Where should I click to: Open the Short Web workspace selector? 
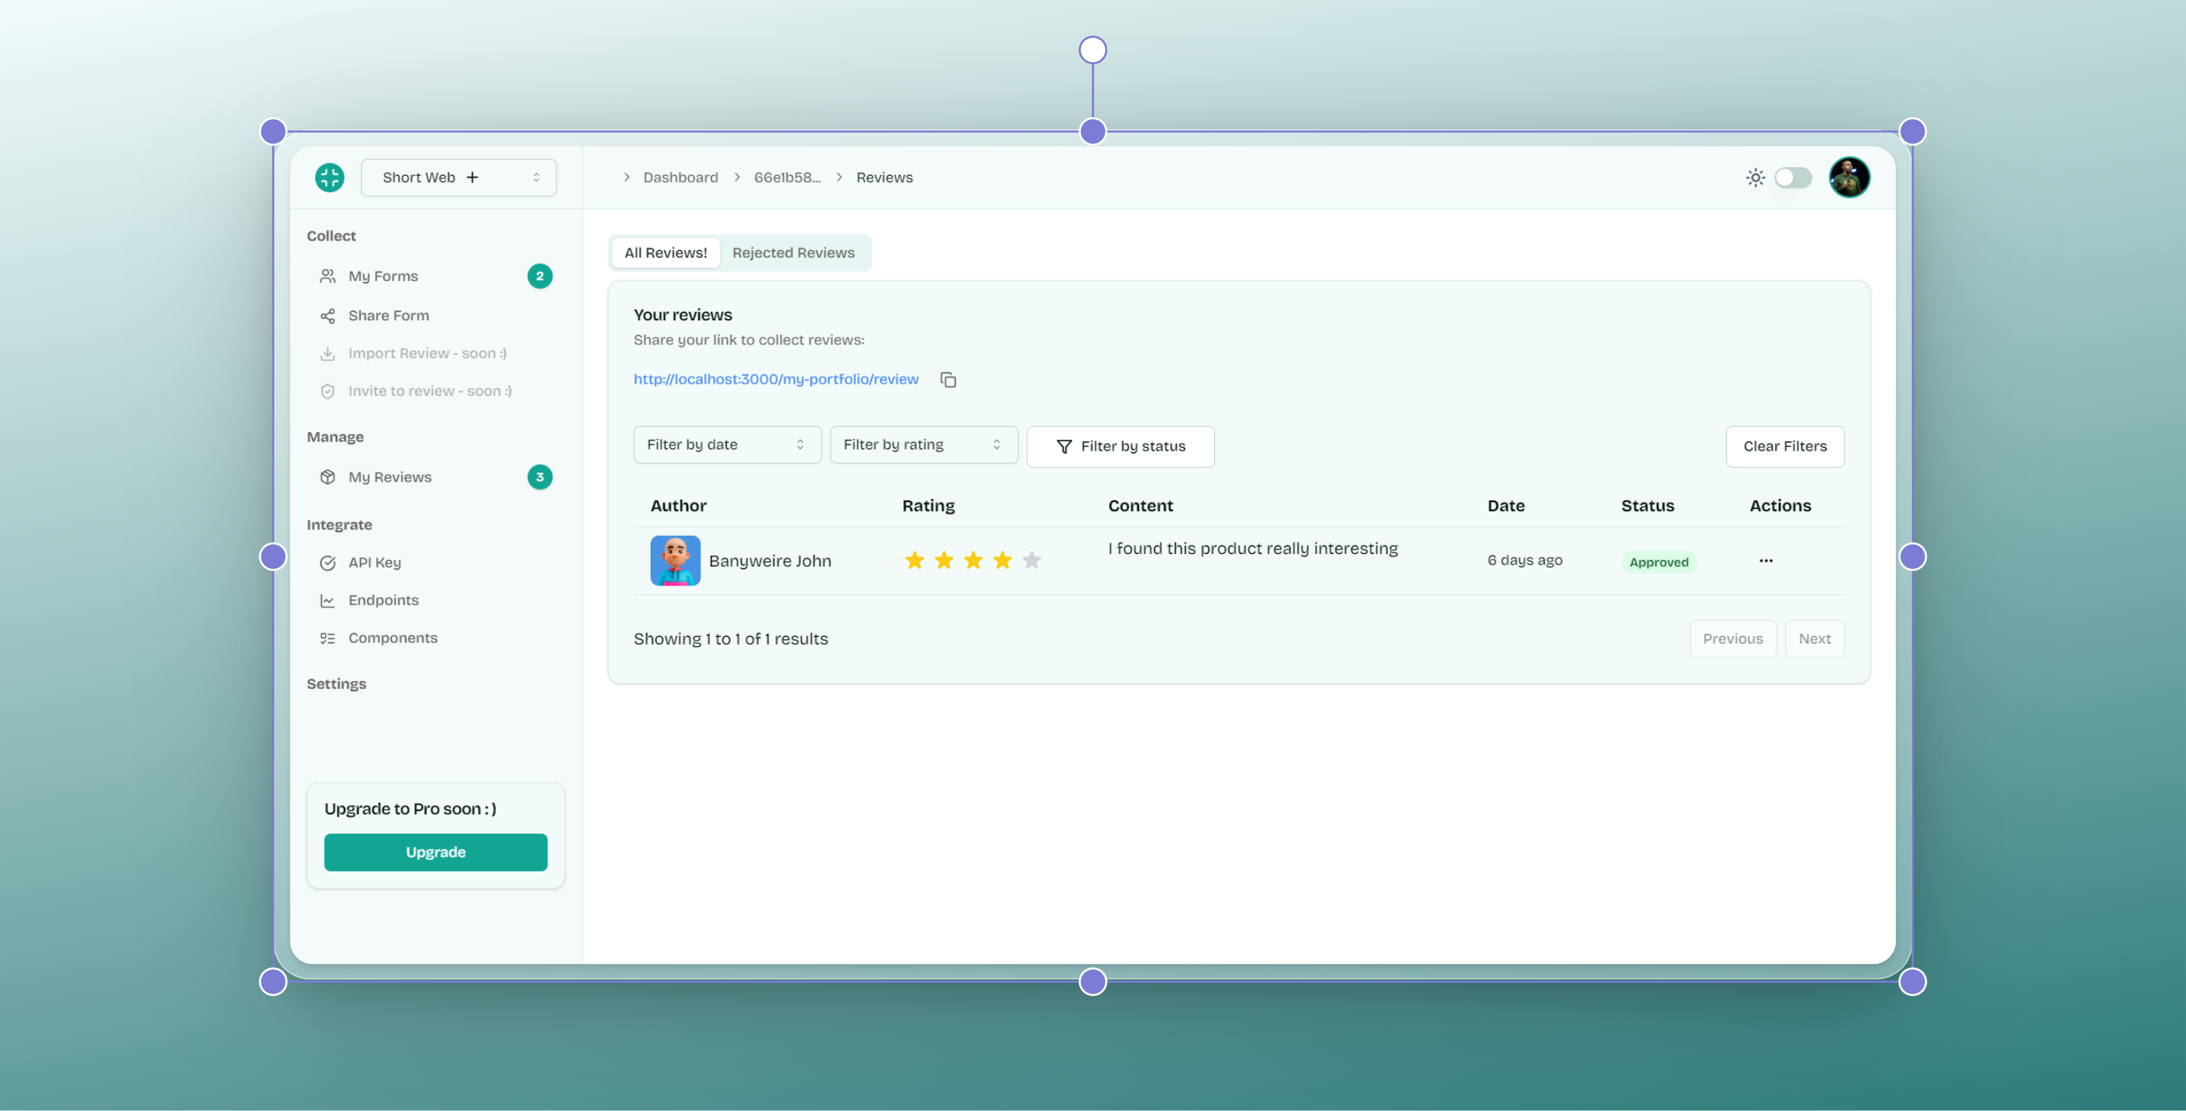pyautogui.click(x=458, y=177)
